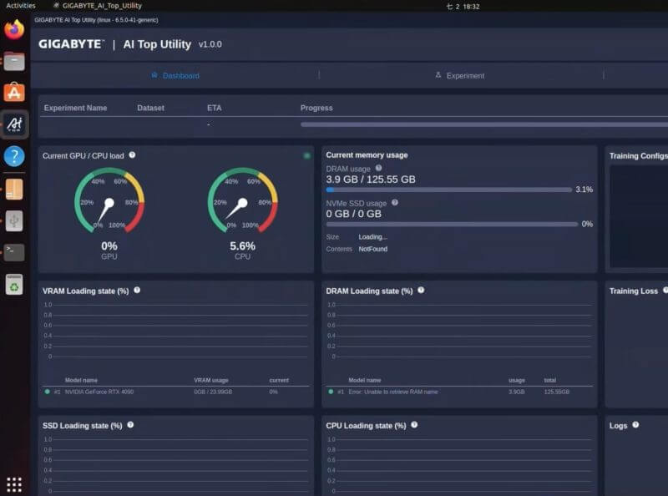This screenshot has width=668, height=496.
Task: Open the clock showing 18:32 in top bar
Action: point(463,7)
